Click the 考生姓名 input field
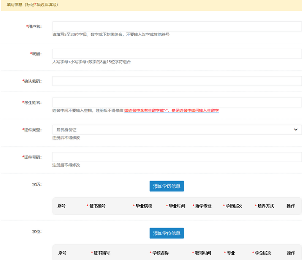The width and height of the screenshot is (302, 260). pos(177,103)
